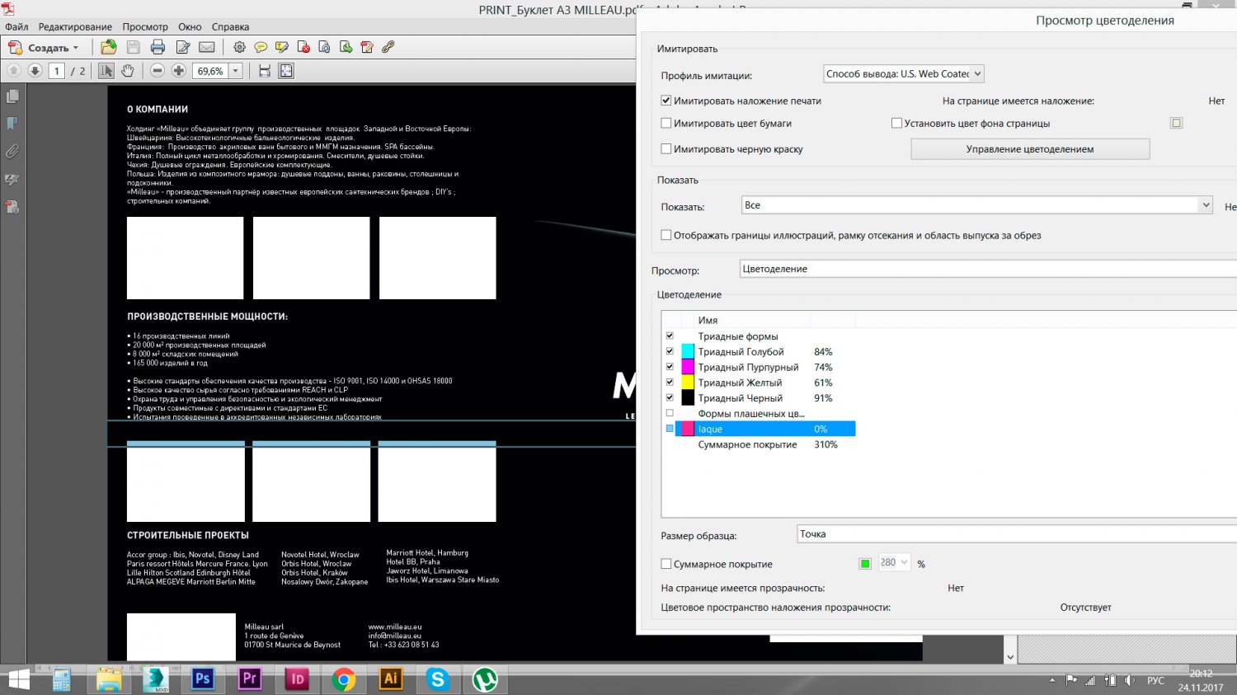The height and width of the screenshot is (695, 1237).
Task: Add a sticky note comment
Action: pos(261,48)
